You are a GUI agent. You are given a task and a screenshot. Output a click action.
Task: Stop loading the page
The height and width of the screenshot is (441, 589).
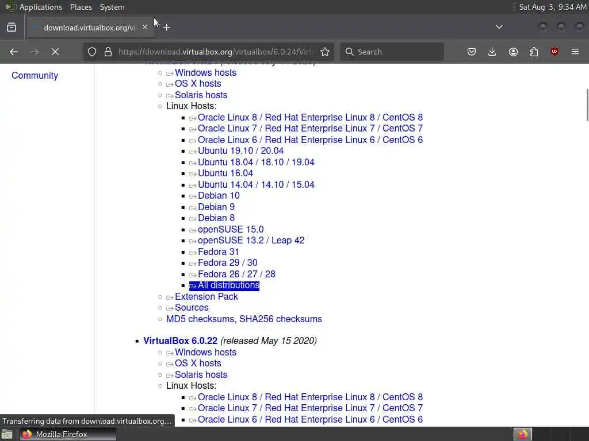click(55, 52)
